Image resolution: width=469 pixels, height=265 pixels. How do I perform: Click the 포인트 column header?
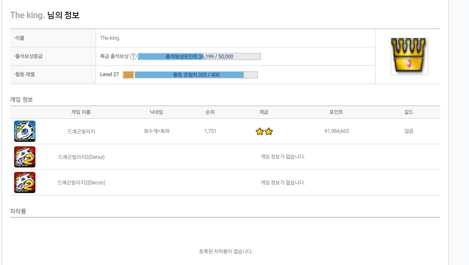tap(336, 112)
